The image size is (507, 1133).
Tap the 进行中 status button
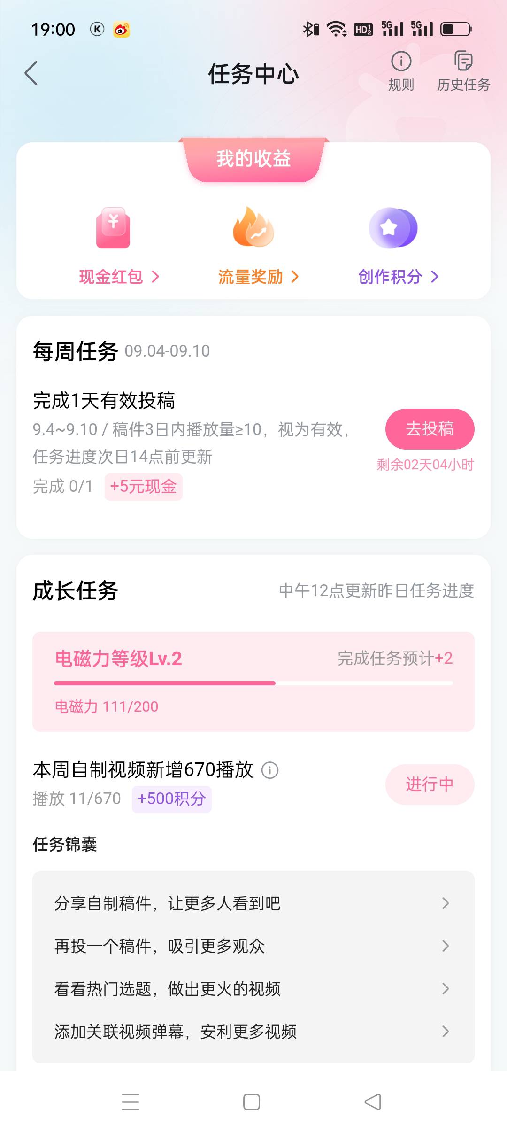pos(430,784)
